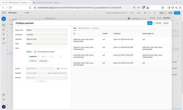Click the Code button
183x110 pixels.
[x=162, y=13]
